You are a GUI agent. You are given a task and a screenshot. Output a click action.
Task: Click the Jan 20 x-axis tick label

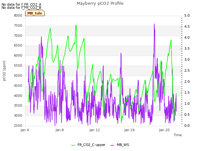164,130
